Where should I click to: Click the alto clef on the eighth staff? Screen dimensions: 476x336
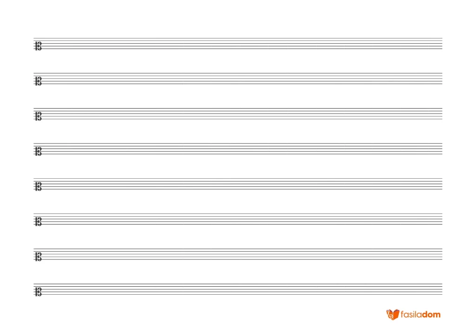(38, 292)
